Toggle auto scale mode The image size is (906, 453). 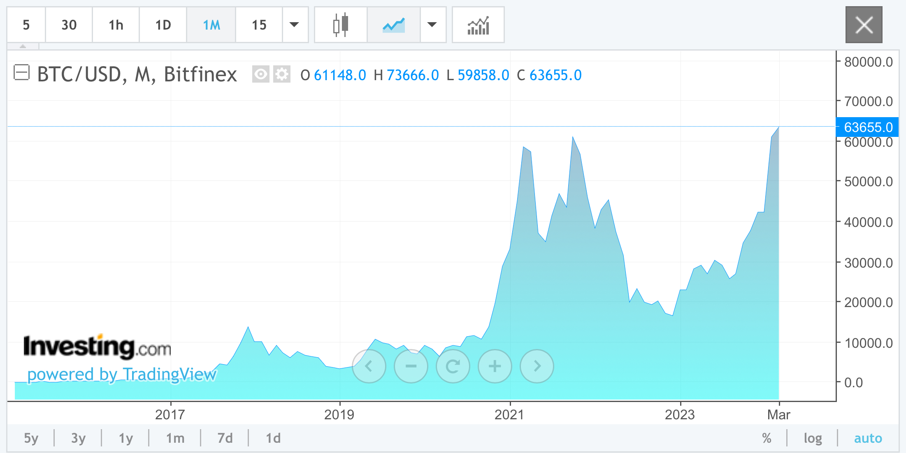pyautogui.click(x=868, y=438)
